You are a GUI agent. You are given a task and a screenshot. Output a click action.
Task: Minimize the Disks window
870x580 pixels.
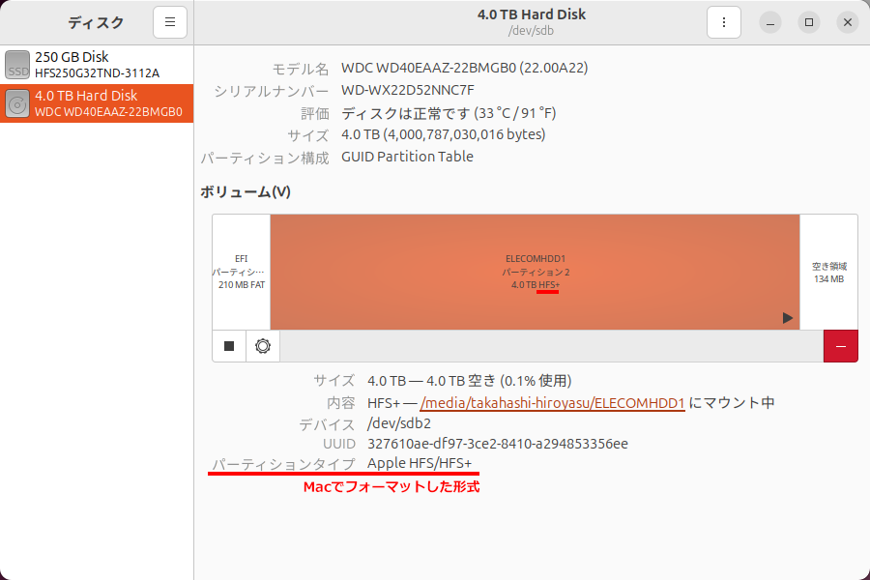pyautogui.click(x=770, y=22)
